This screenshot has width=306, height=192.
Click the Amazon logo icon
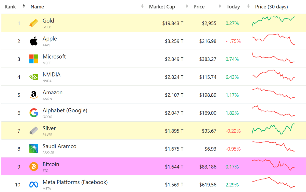pyautogui.click(x=34, y=95)
